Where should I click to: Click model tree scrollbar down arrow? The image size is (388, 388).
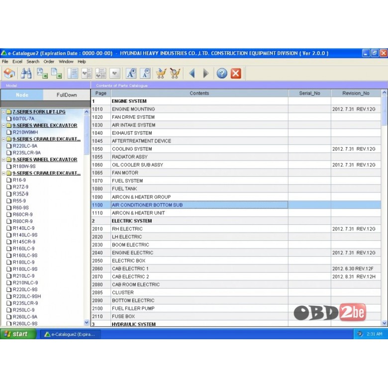point(87,322)
